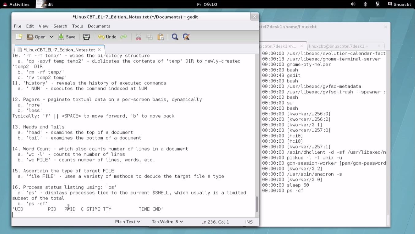Click Activities in the top bar
The height and width of the screenshot is (234, 415).
point(16,4)
